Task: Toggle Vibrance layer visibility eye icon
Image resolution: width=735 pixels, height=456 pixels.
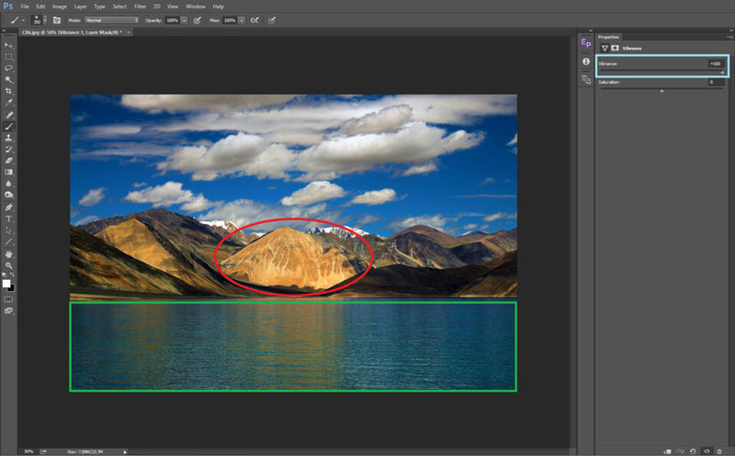Action: pyautogui.click(x=706, y=450)
